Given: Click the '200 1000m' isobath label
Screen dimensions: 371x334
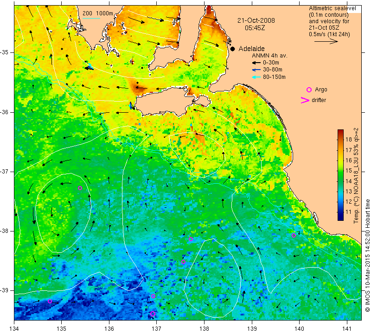Looking at the screenshot, I should (x=98, y=13).
